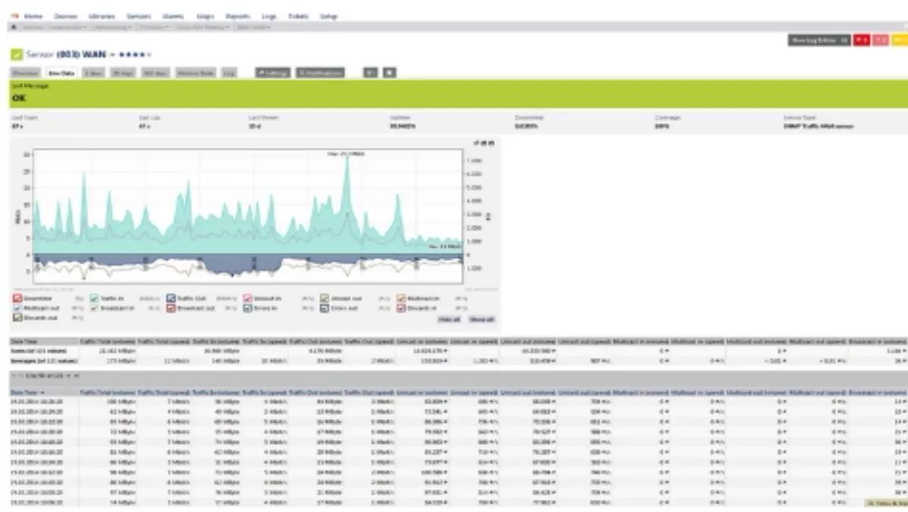Viewport: 908px width, 512px height.
Task: Toggle the Broadcast in channel checkbox
Action: pos(94,309)
